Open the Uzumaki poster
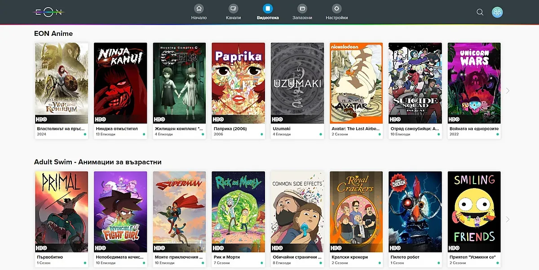Viewport: 539px width, 270px height. coord(297,83)
